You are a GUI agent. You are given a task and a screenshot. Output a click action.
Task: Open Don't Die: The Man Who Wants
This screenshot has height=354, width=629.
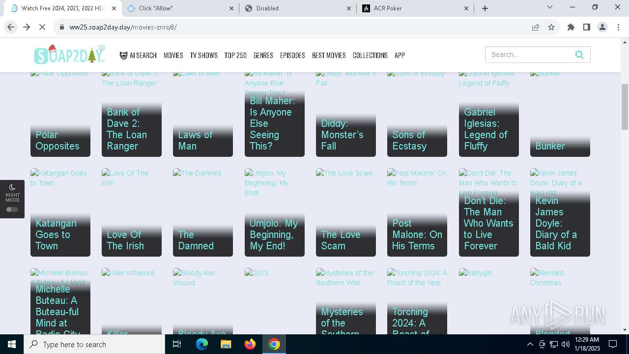pos(489,212)
